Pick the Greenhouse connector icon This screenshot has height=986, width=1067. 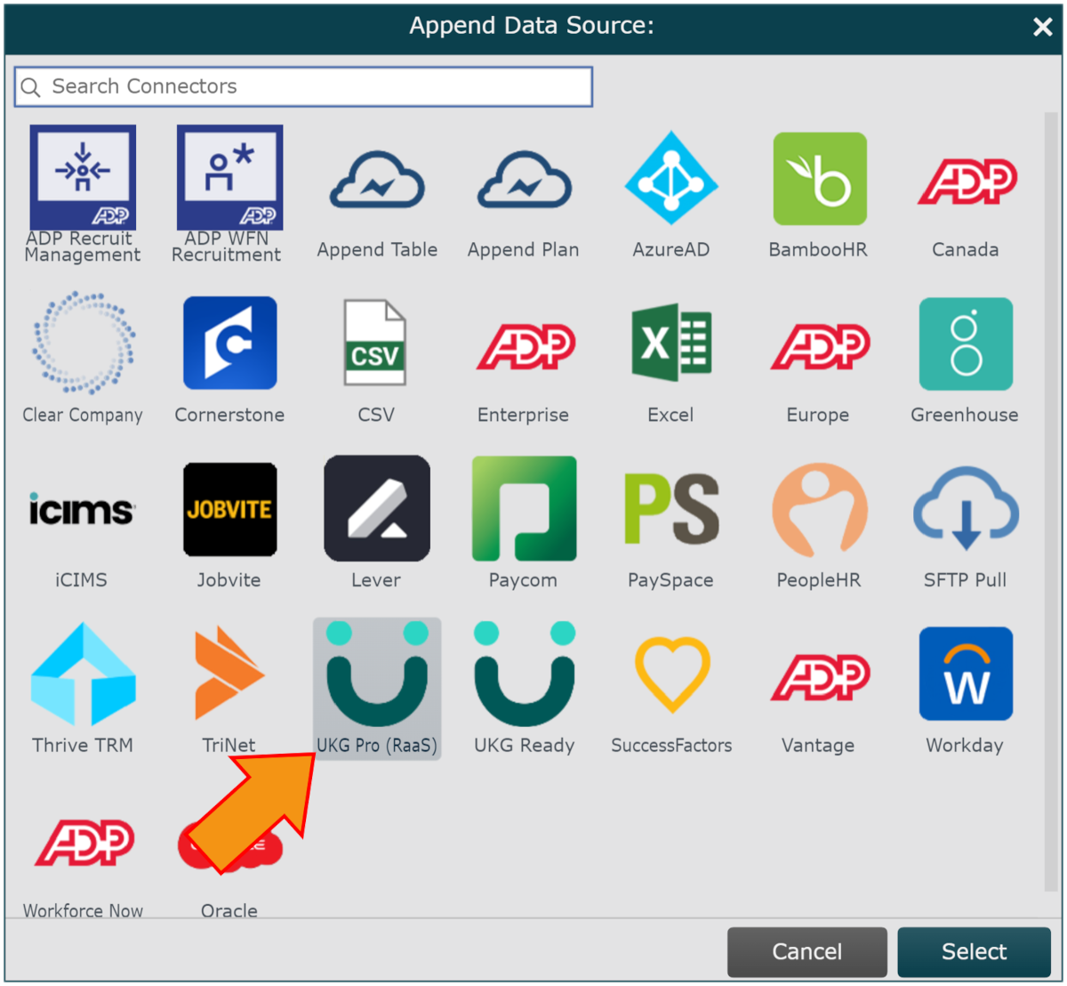pyautogui.click(x=966, y=343)
